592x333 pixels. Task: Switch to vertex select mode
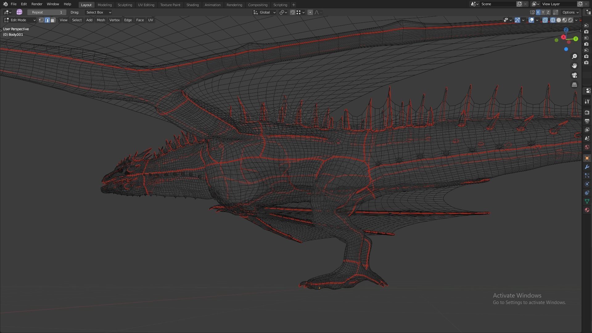coord(41,20)
